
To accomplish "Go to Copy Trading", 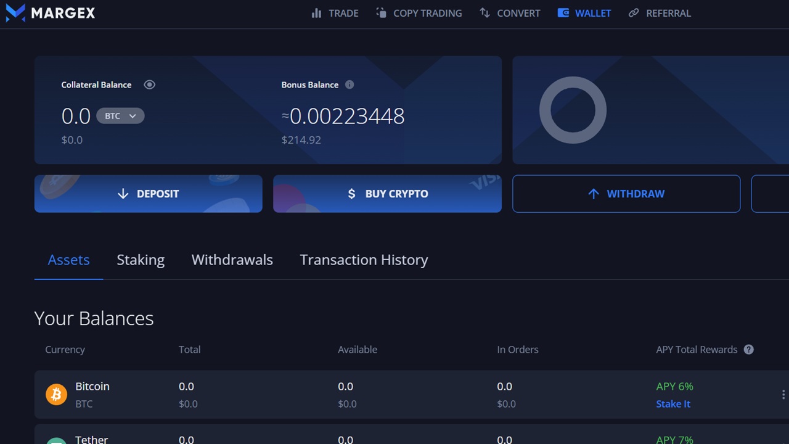I will pos(419,13).
